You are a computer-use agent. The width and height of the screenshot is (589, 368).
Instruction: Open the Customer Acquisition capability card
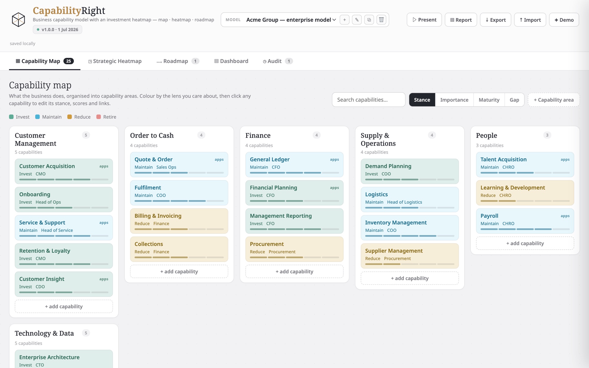tap(64, 171)
